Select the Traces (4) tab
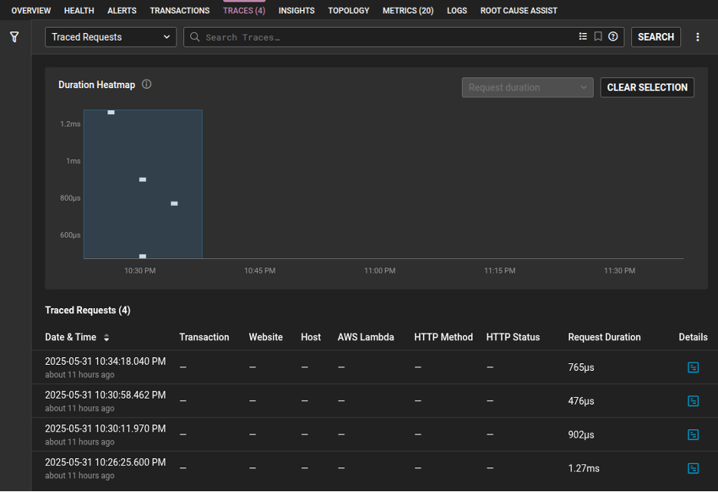 point(244,11)
